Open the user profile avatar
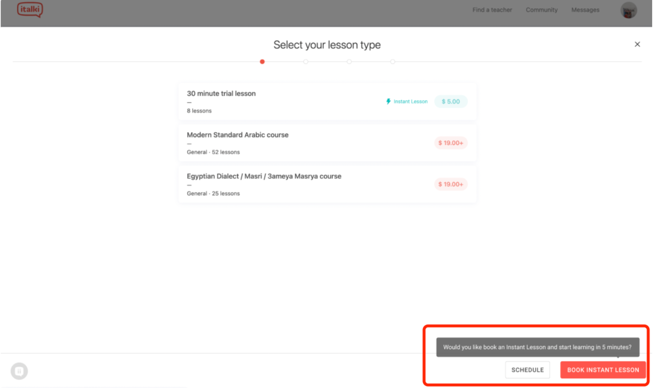 point(628,10)
